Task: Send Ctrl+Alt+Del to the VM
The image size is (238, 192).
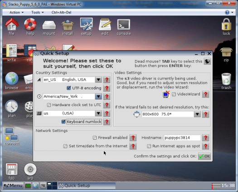Action: coord(61,12)
